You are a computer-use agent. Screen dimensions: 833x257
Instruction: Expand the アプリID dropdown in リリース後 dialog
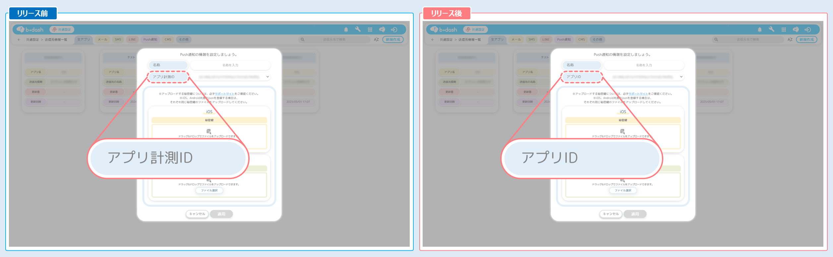click(x=681, y=77)
